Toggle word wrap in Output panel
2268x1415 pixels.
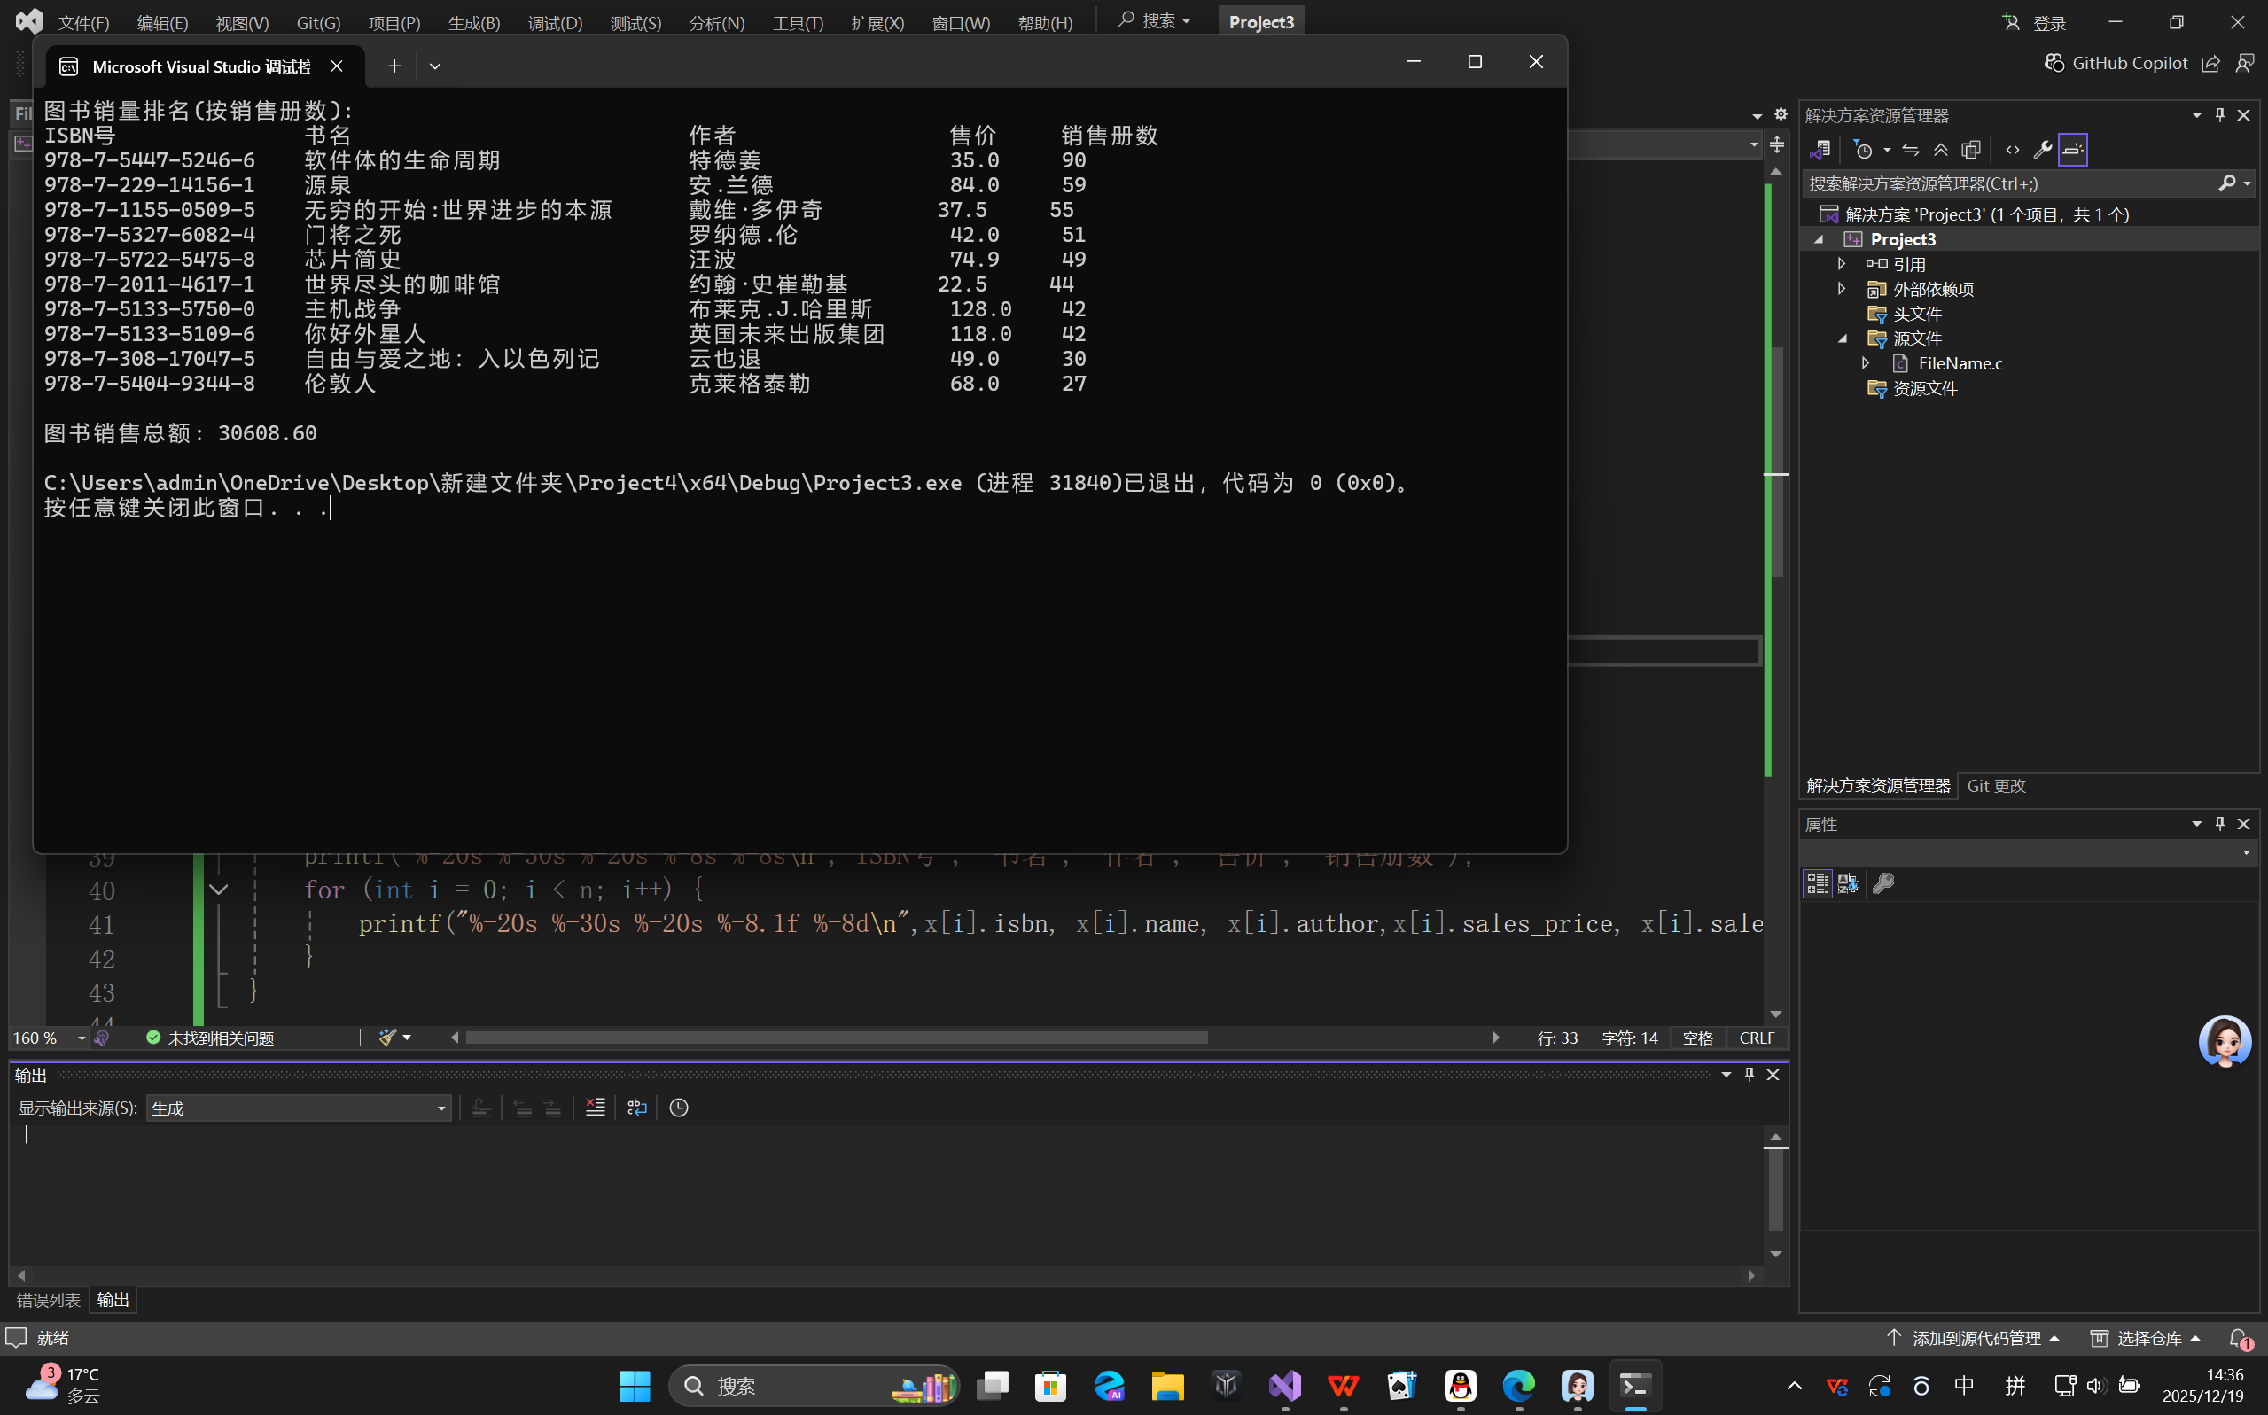point(636,1108)
